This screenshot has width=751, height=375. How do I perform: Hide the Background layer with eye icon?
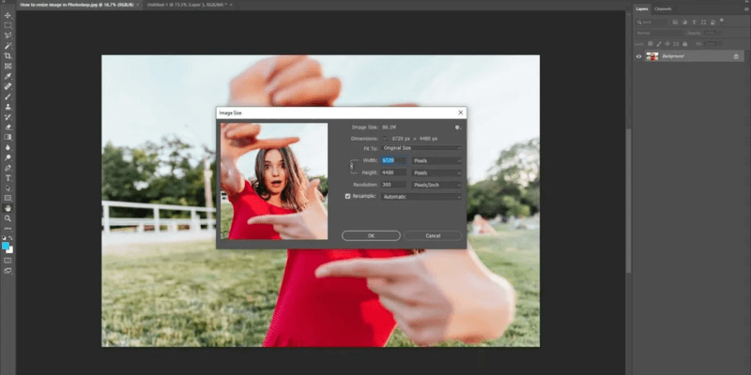click(x=639, y=56)
